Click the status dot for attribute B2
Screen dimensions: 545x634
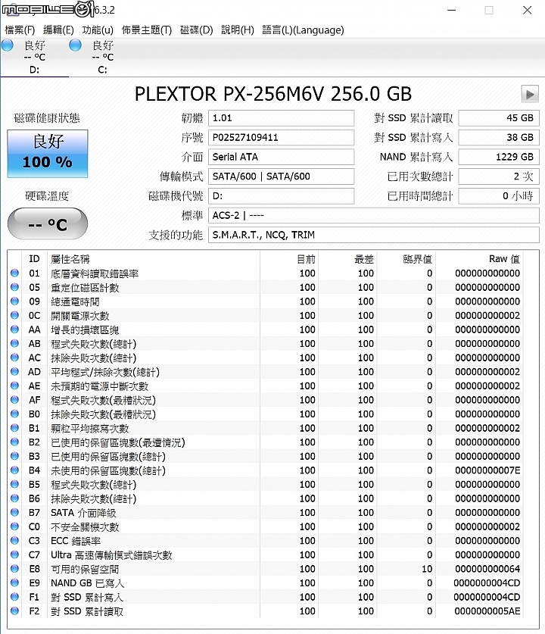(x=15, y=442)
